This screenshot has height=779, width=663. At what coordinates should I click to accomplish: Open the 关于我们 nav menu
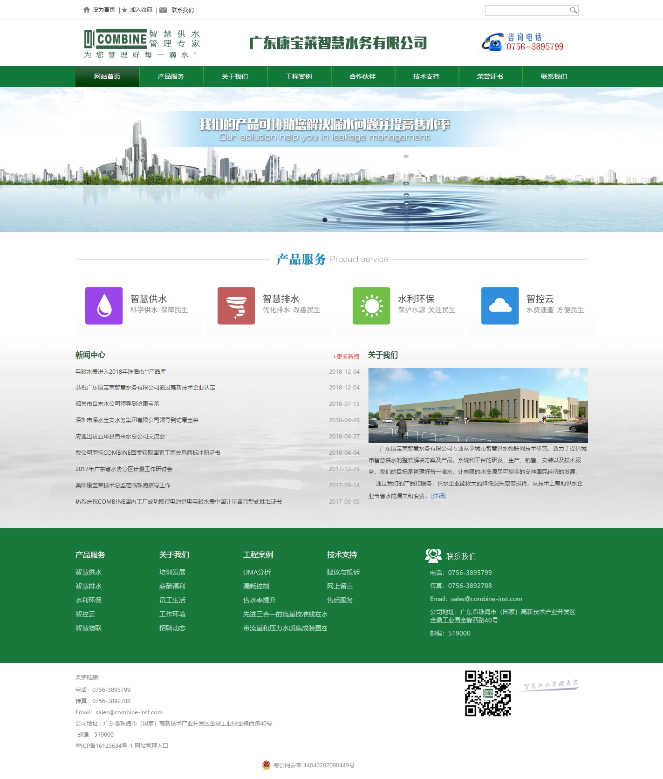point(235,76)
